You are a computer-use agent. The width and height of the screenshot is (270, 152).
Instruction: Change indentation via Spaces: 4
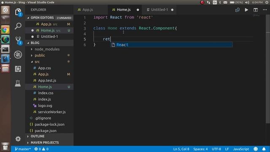200,149
